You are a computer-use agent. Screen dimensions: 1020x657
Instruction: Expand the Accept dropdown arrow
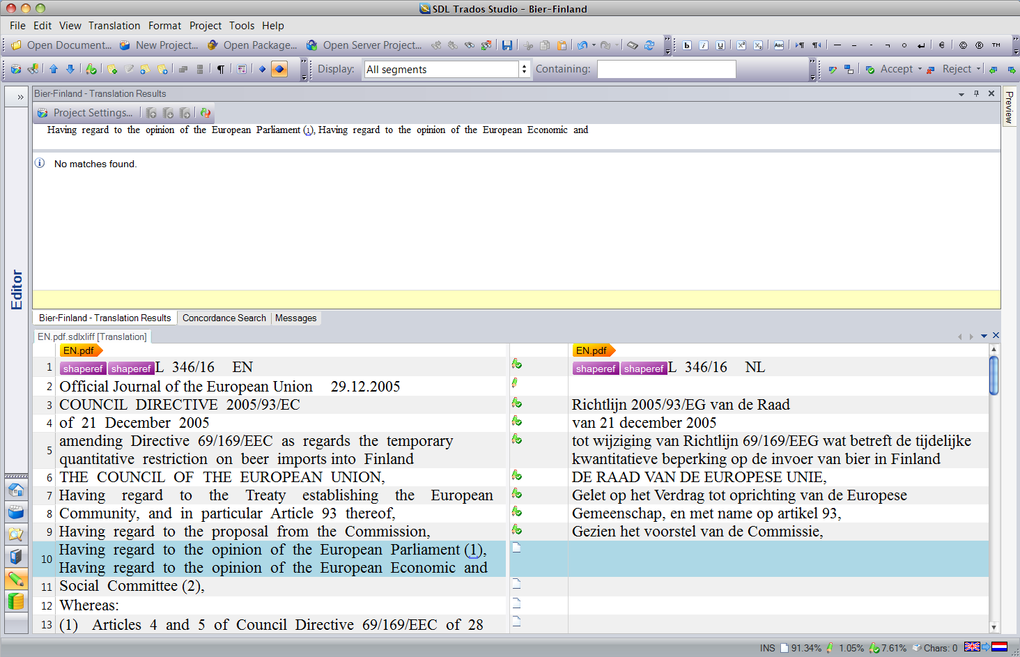[x=920, y=69]
